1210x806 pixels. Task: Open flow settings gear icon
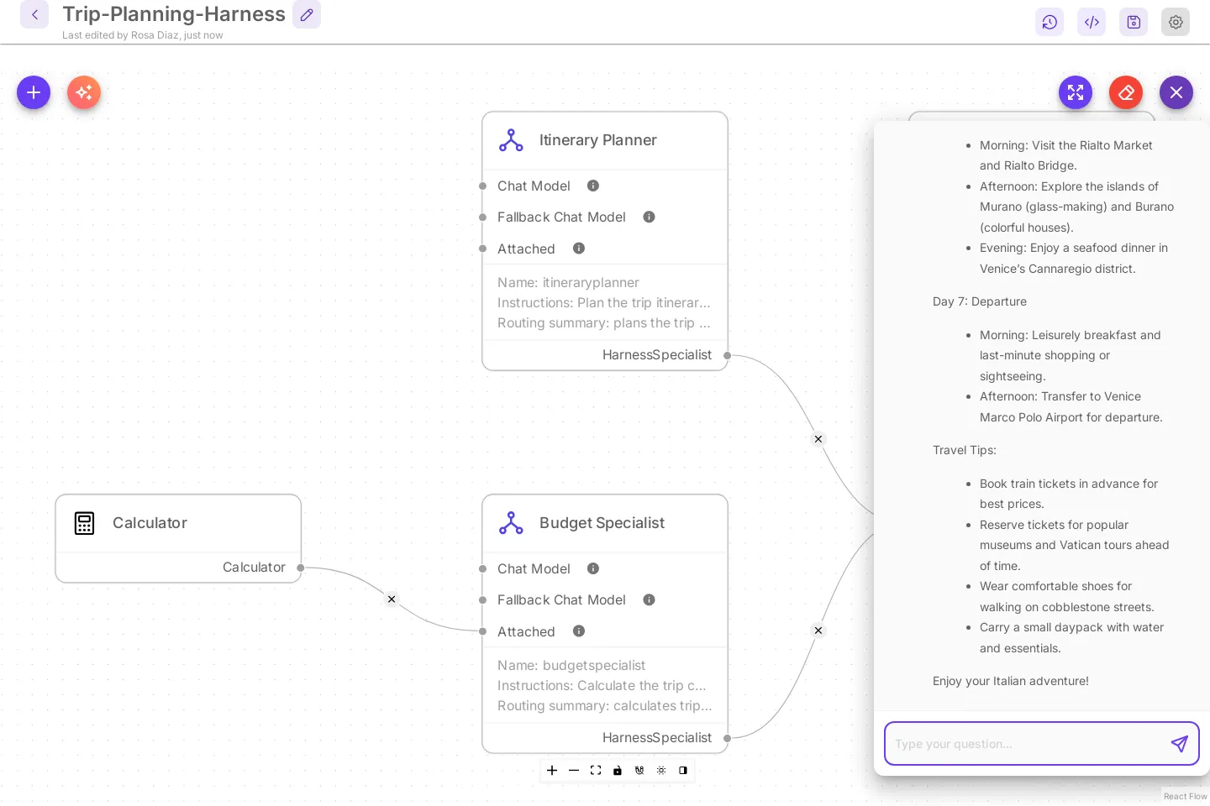click(1176, 22)
